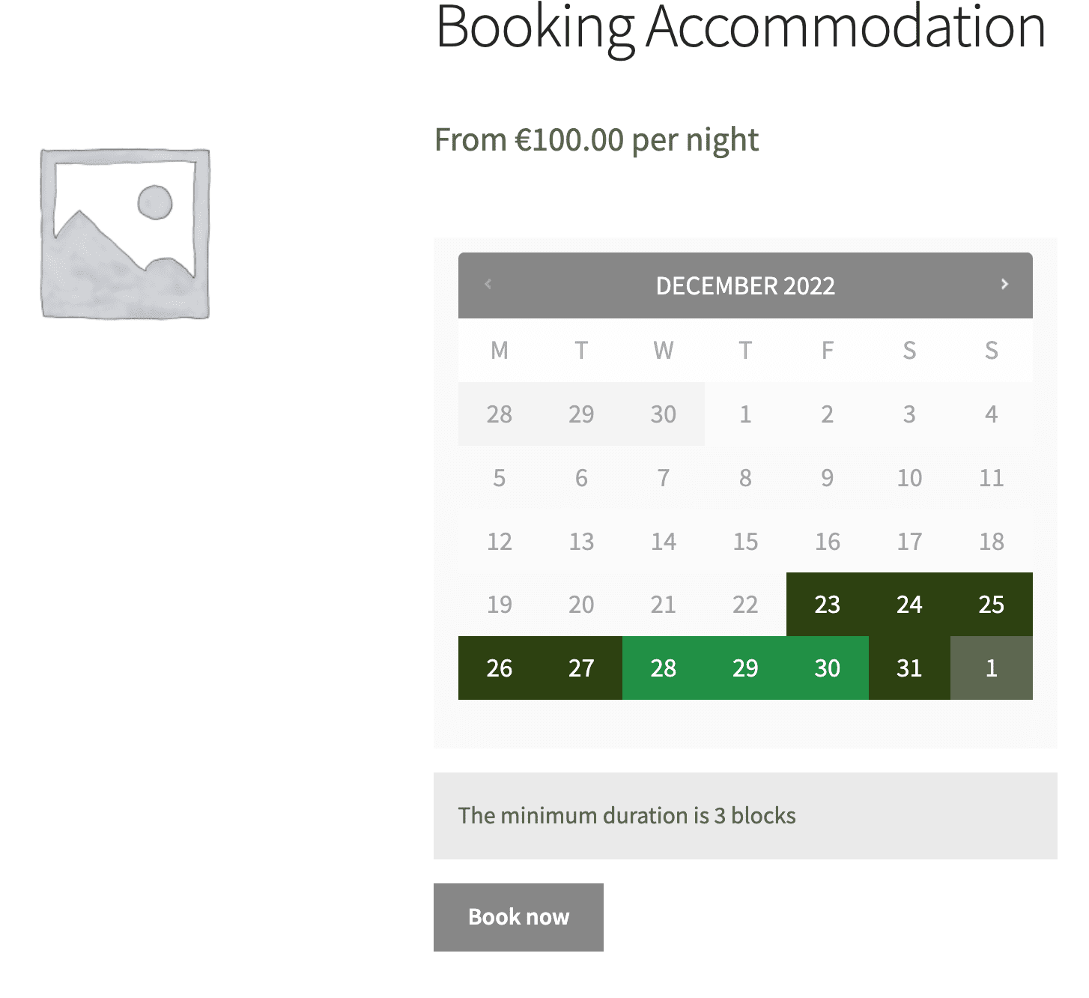
Task: Advance to January using right arrow
Action: [1005, 285]
